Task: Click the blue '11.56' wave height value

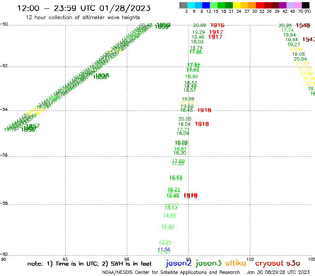Action: (x=164, y=250)
